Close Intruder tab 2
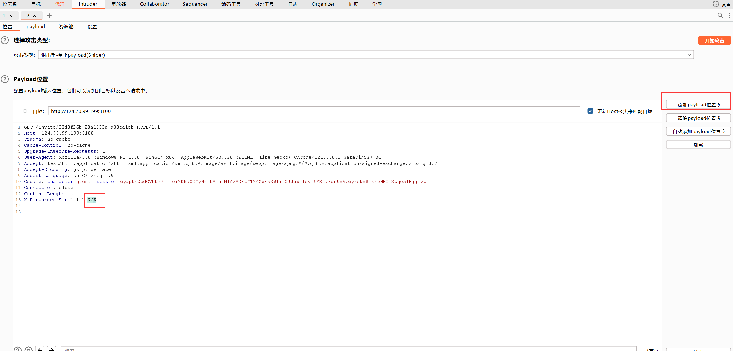The image size is (733, 351). point(35,16)
